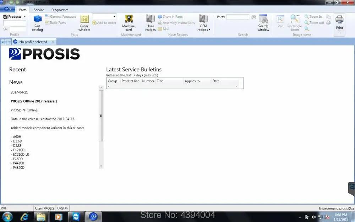Click 'PROSIS Offline 2017 release 2' headline
This screenshot has height=222, width=355.
[34, 101]
